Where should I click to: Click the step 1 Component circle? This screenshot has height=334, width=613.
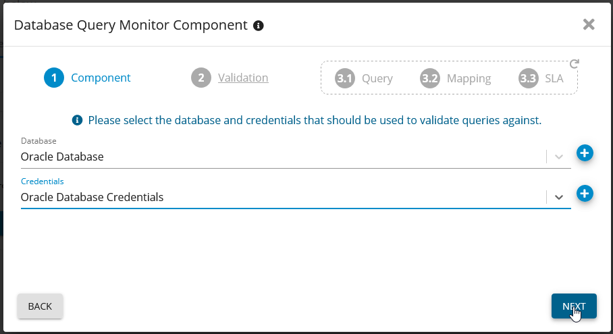coord(54,78)
